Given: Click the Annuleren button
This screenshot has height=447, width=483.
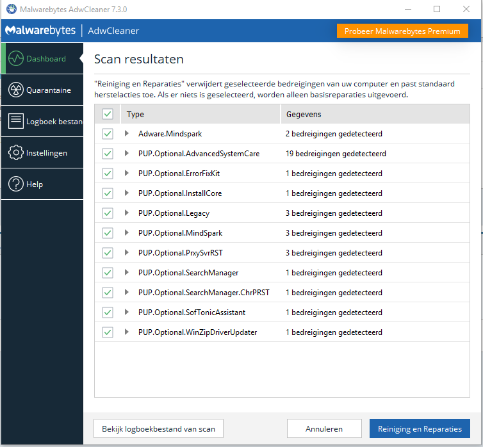Looking at the screenshot, I should tap(323, 429).
